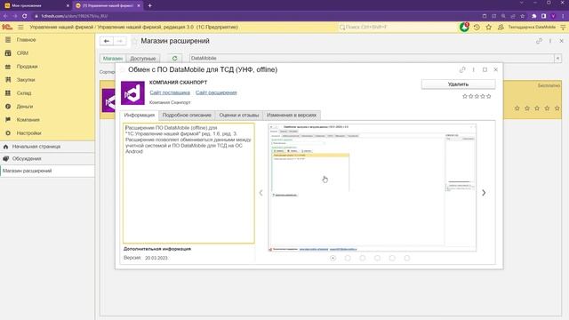This screenshot has width=569, height=320.
Task: Add Магазин расширений page to favorites star
Action: point(134,42)
